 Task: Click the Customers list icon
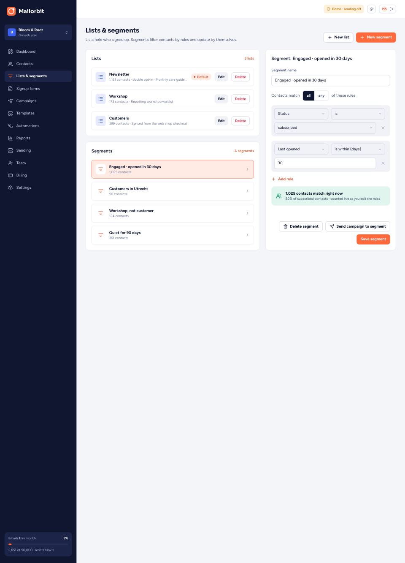pos(100,121)
